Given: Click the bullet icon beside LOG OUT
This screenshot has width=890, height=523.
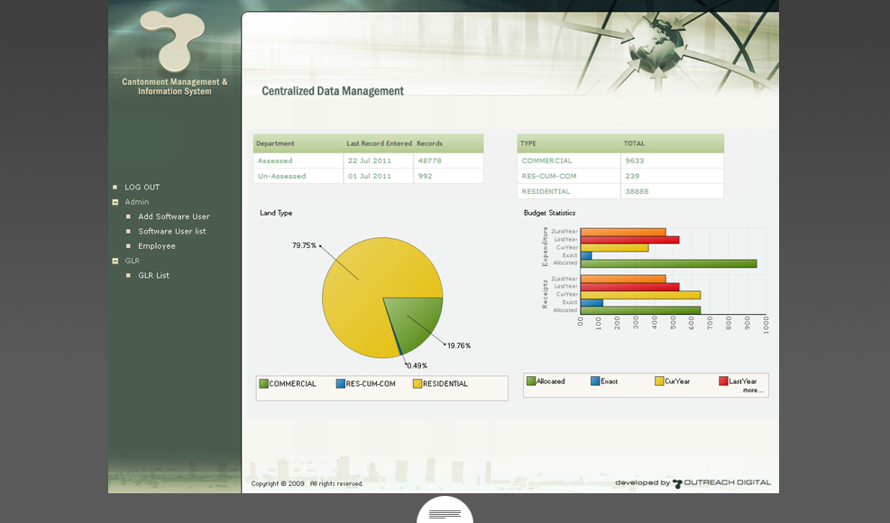Looking at the screenshot, I should 115,187.
